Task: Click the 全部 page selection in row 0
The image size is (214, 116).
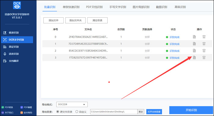Action: coord(147,37)
